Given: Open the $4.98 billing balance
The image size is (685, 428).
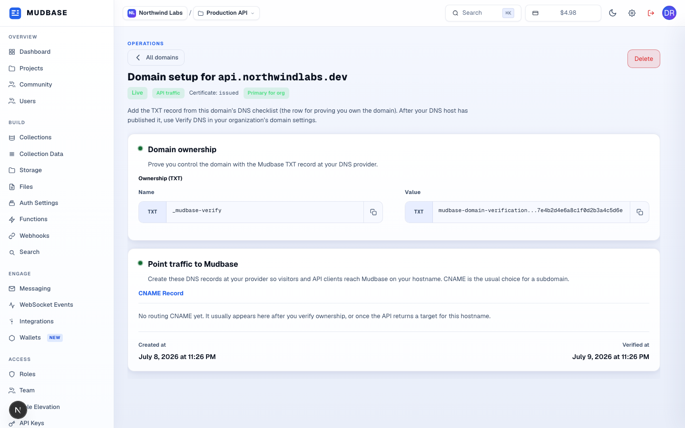Looking at the screenshot, I should (563, 13).
